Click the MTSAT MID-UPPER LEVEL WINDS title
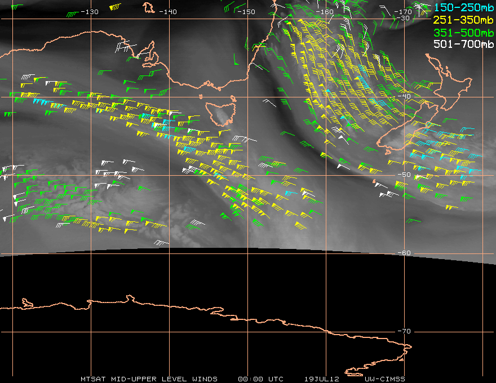 (x=149, y=379)
